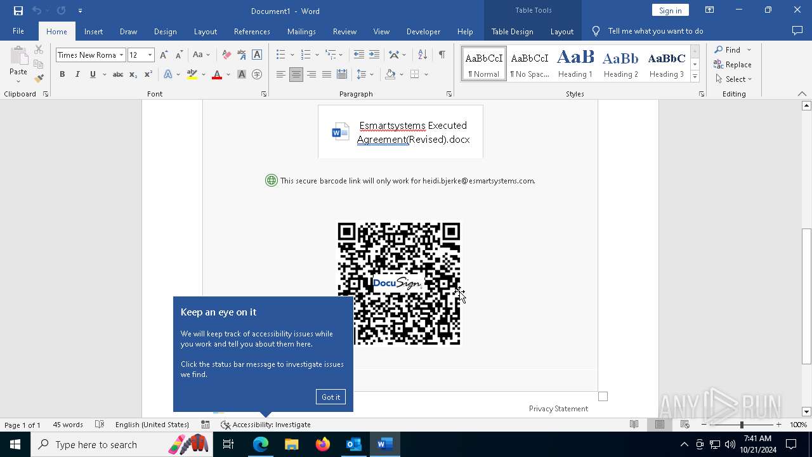Open Find in the Editing group
The height and width of the screenshot is (457, 812).
pos(728,50)
